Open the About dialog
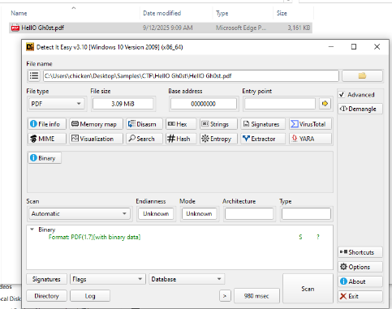The width and height of the screenshot is (392, 309). coord(360,281)
